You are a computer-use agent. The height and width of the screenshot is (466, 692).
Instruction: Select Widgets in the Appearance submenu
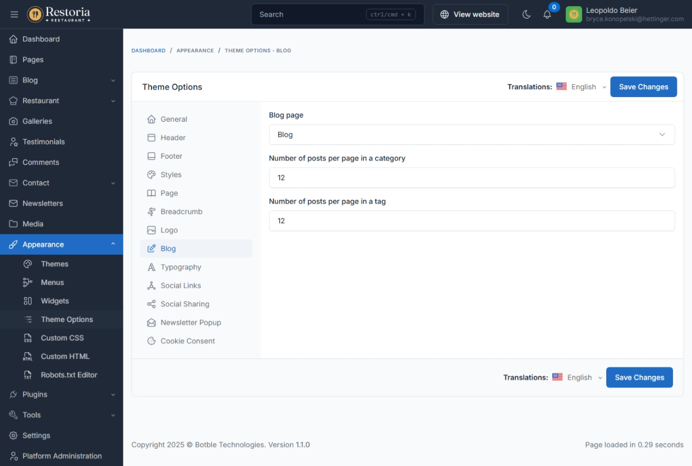pyautogui.click(x=54, y=301)
